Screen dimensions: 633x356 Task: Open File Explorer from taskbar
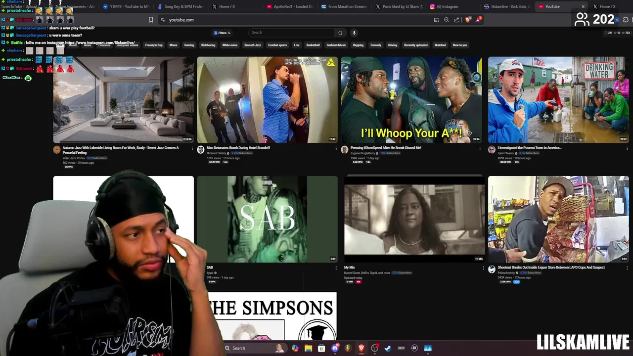[x=308, y=348]
